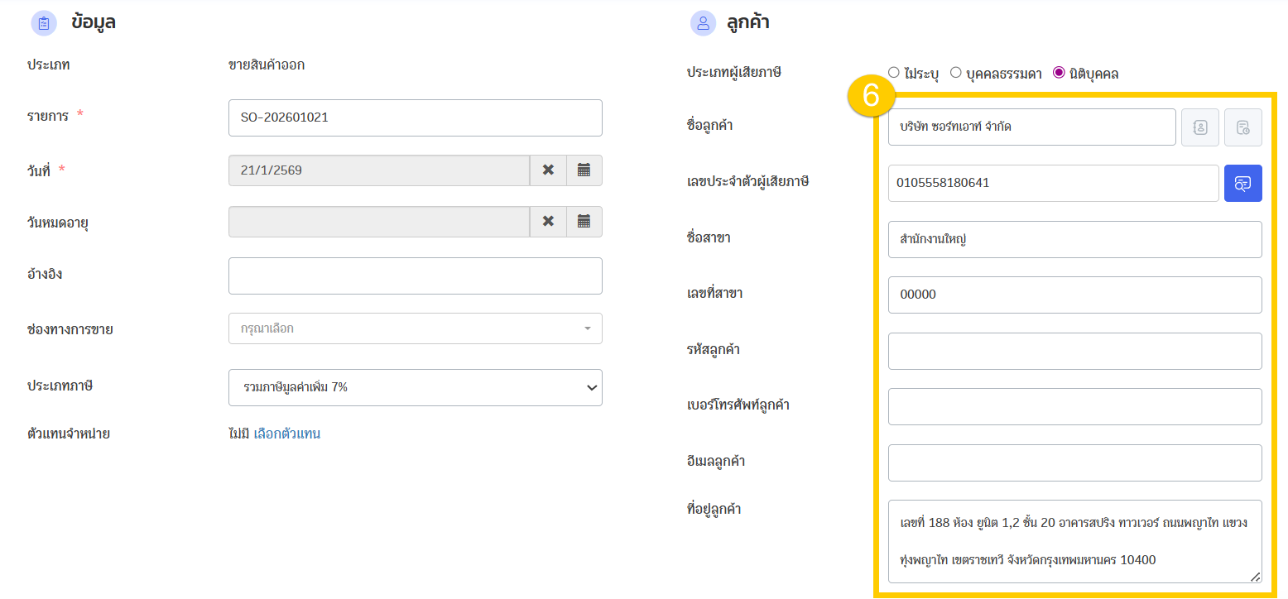This screenshot has height=599, width=1288.
Task: Click the ข้อมูล section clipboard icon
Action: [x=44, y=23]
